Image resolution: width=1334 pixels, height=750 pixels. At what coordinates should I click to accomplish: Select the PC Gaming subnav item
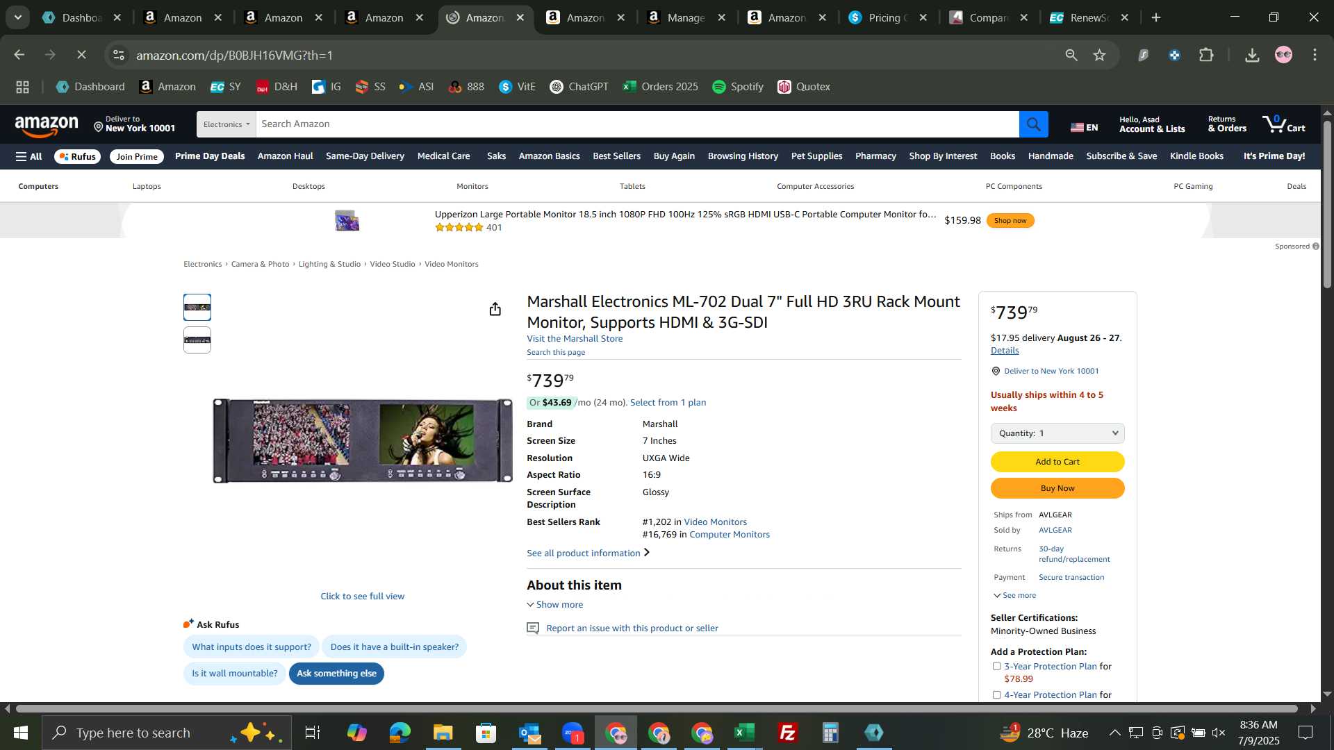(x=1193, y=186)
